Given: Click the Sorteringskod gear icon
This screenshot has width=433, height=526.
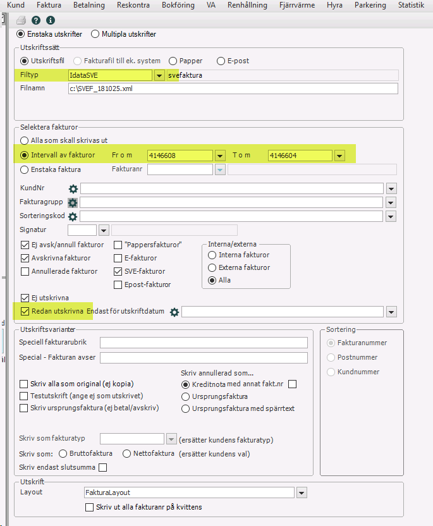Looking at the screenshot, I should [73, 216].
